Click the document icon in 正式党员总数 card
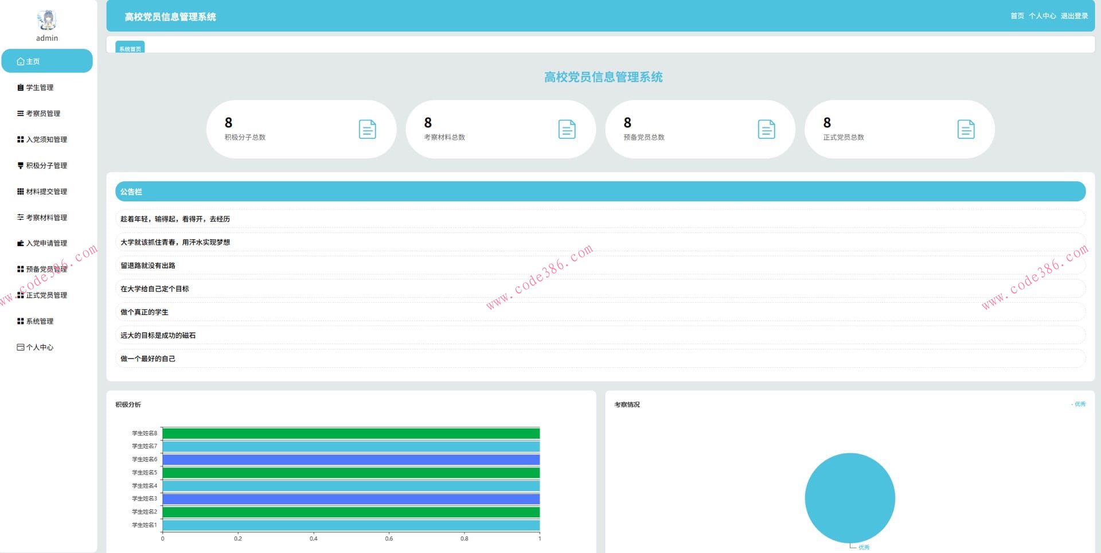Viewport: 1101px width, 553px height. click(966, 129)
